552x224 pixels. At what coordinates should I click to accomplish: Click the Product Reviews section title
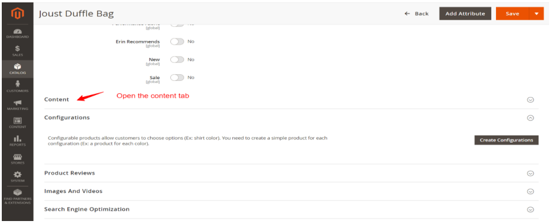pyautogui.click(x=69, y=173)
